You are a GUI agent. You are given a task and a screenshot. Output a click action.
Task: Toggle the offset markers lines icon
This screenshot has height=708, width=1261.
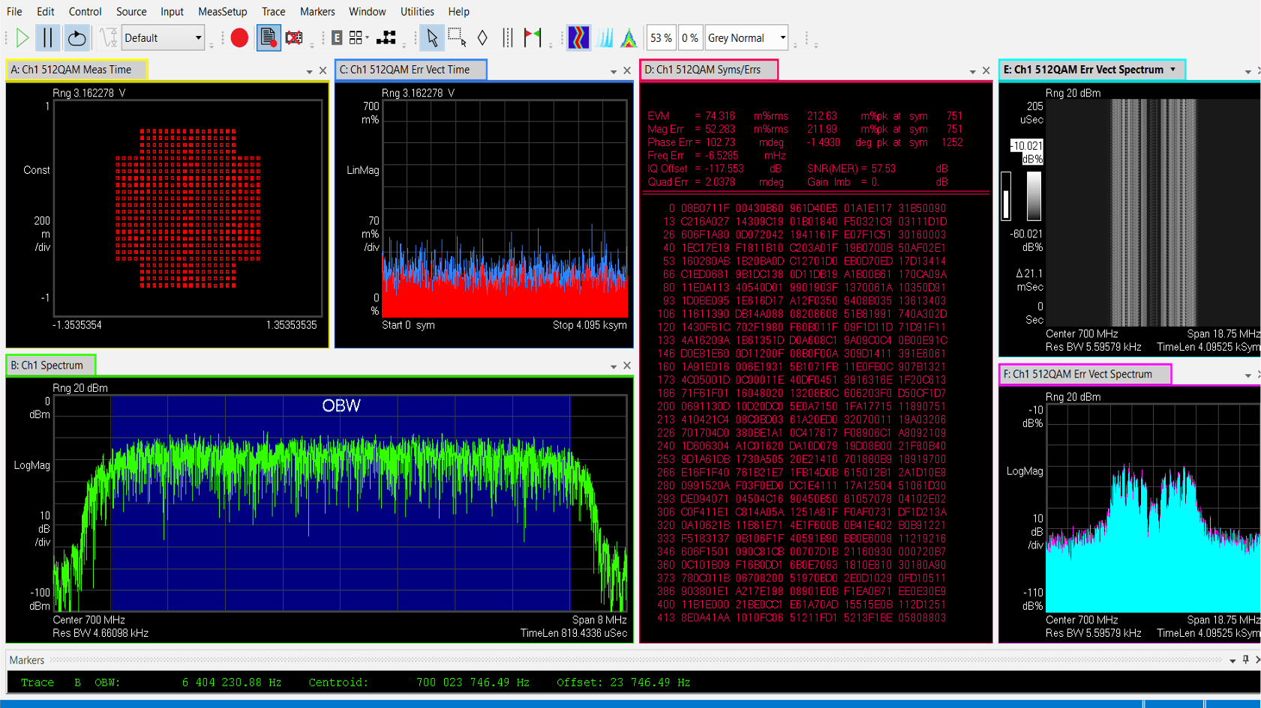click(508, 37)
